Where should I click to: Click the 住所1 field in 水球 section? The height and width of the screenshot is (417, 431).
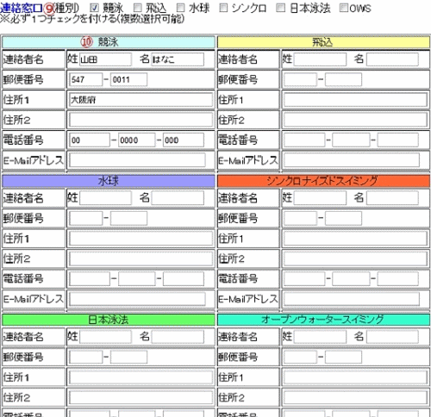pyautogui.click(x=141, y=239)
